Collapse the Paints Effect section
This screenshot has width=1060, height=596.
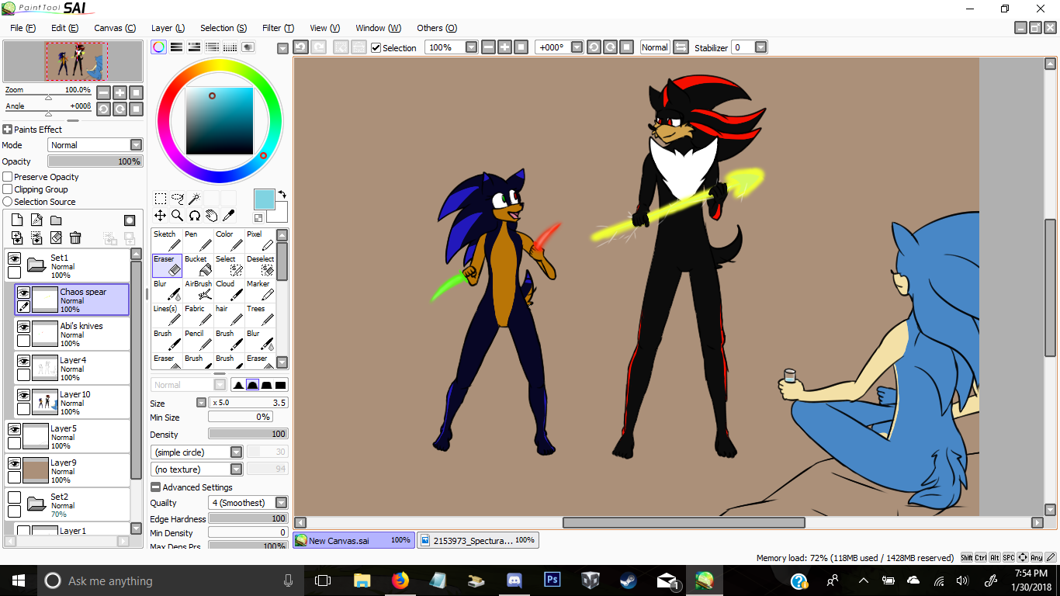(7, 130)
